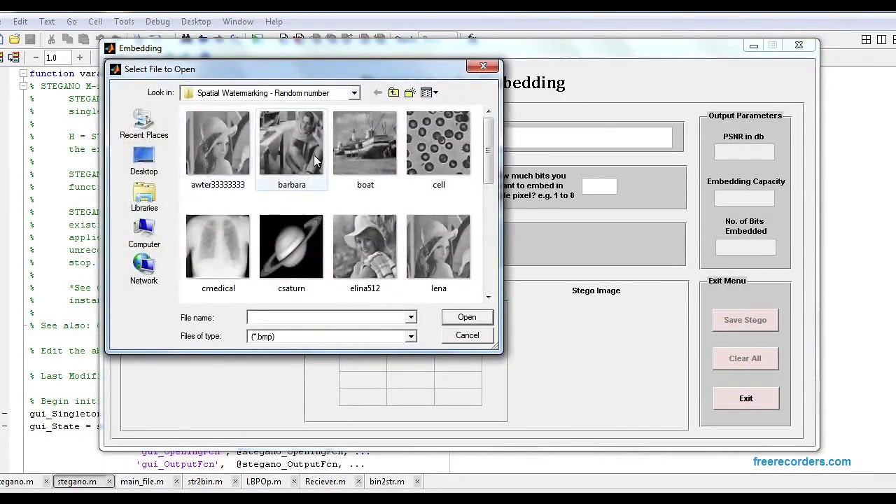Viewport: 896px width, 504px height.
Task: Click the save icon in editor toolbar
Action: (x=30, y=39)
